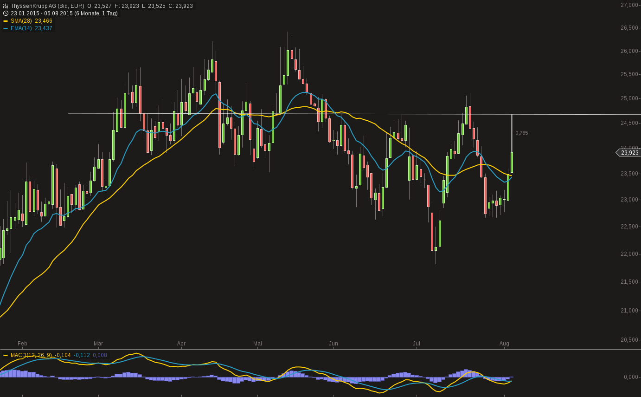Click the 'Jun' label on the time axis
The width and height of the screenshot is (641, 397).
click(x=333, y=344)
